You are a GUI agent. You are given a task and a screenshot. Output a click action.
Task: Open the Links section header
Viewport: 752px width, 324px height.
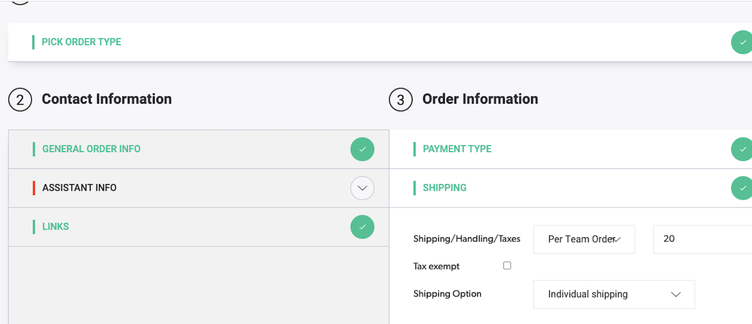(x=55, y=227)
